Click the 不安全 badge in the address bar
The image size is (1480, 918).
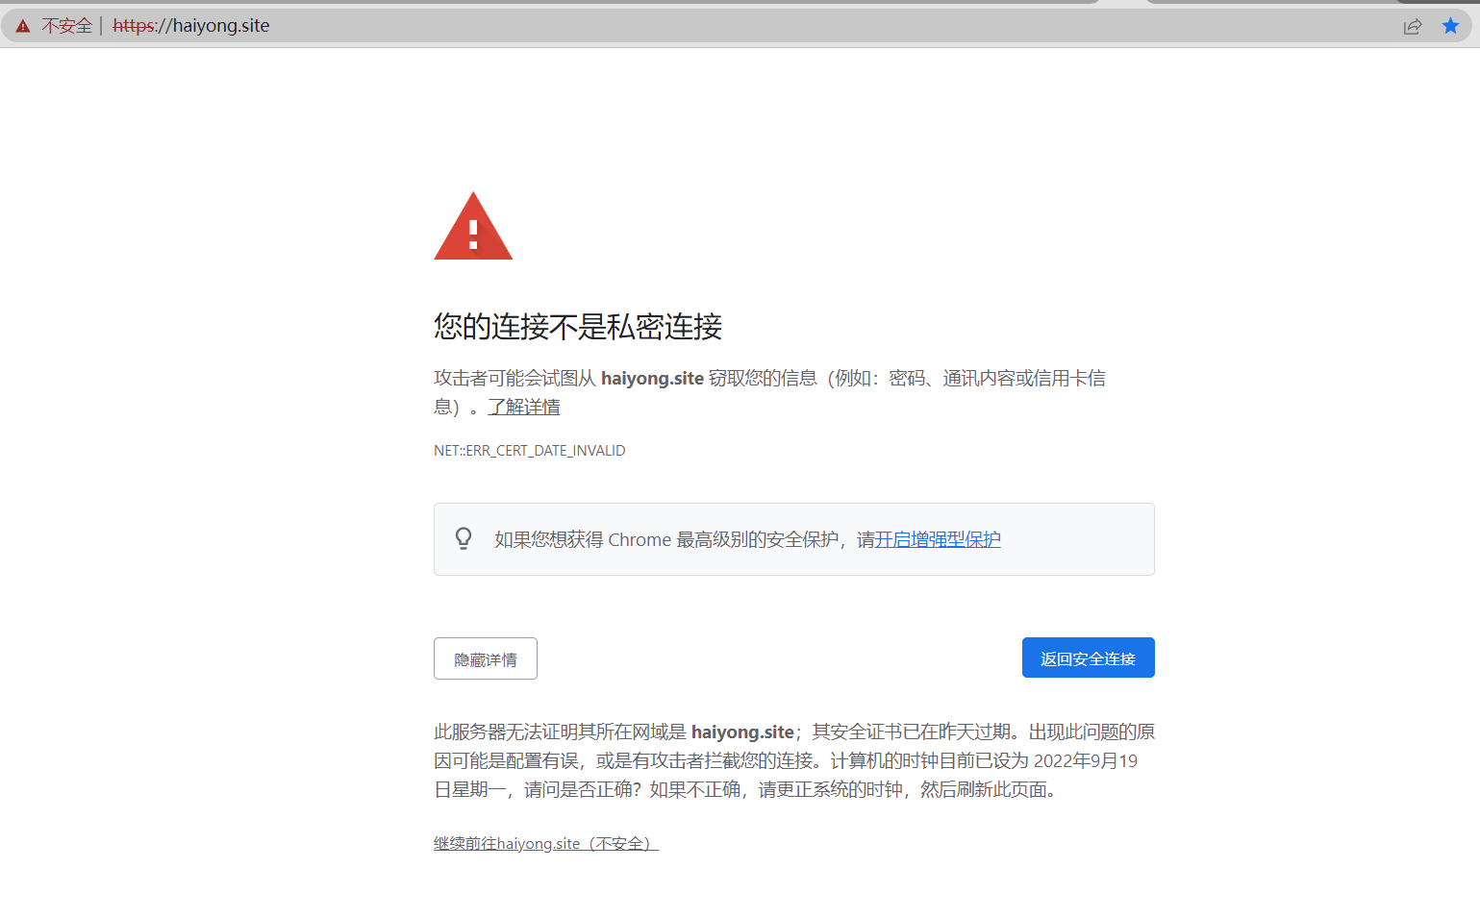click(66, 26)
